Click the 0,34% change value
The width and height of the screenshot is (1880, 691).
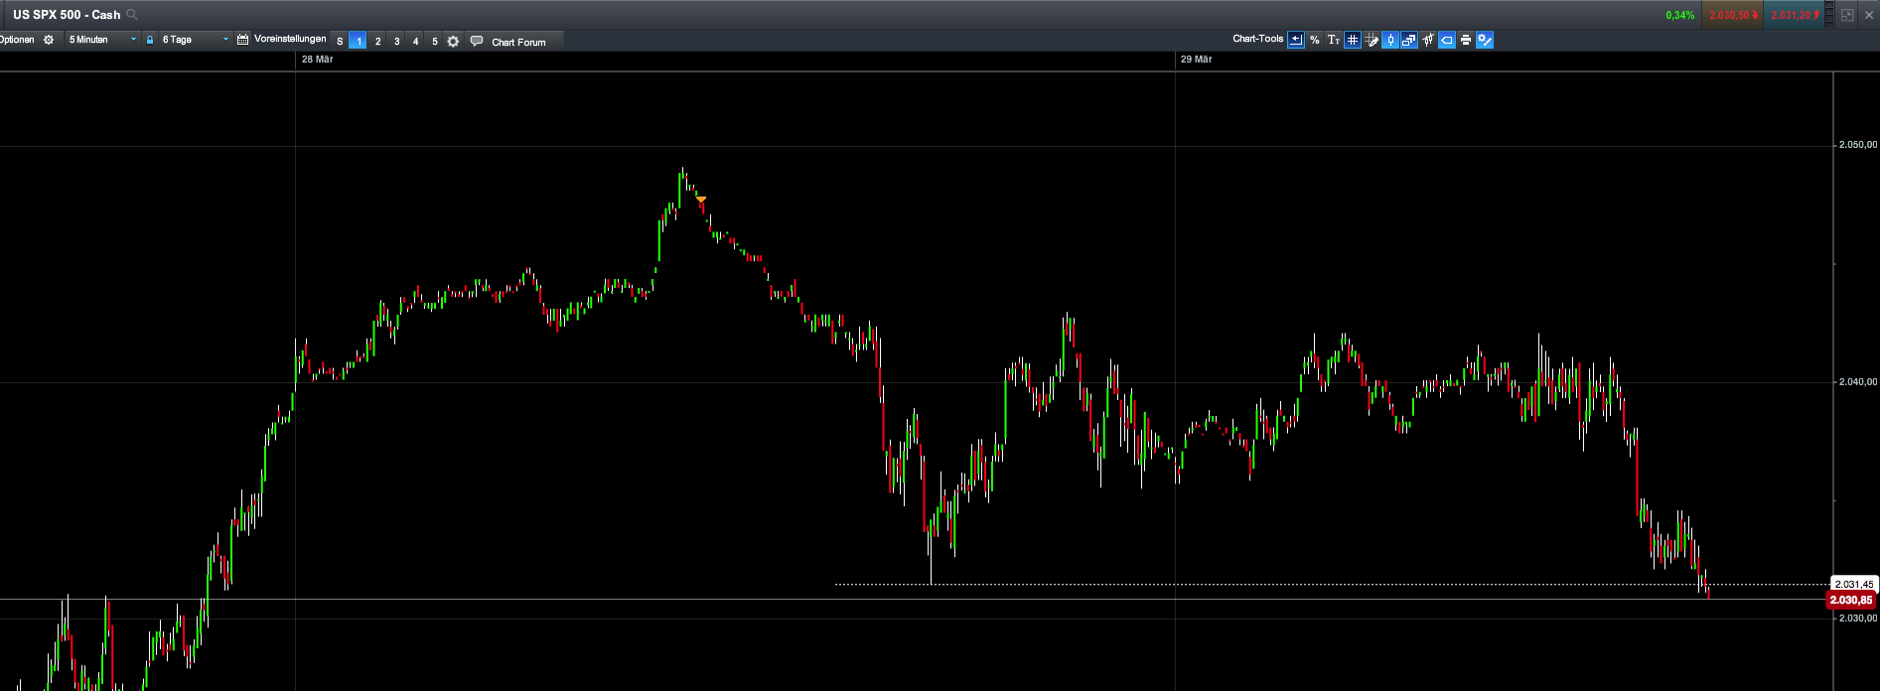1680,15
